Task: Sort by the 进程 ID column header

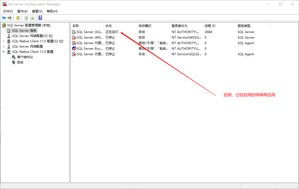Action: (219, 26)
